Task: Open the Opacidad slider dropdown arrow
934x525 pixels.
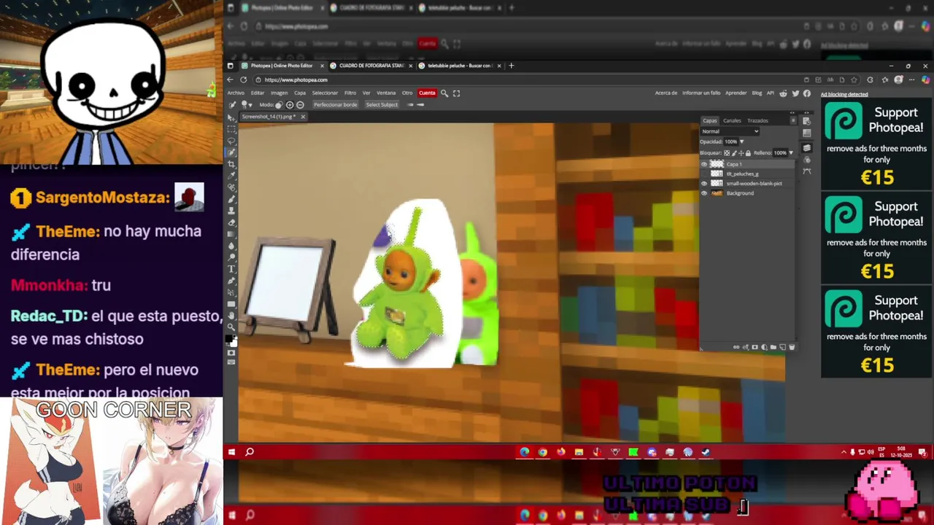Action: (742, 141)
